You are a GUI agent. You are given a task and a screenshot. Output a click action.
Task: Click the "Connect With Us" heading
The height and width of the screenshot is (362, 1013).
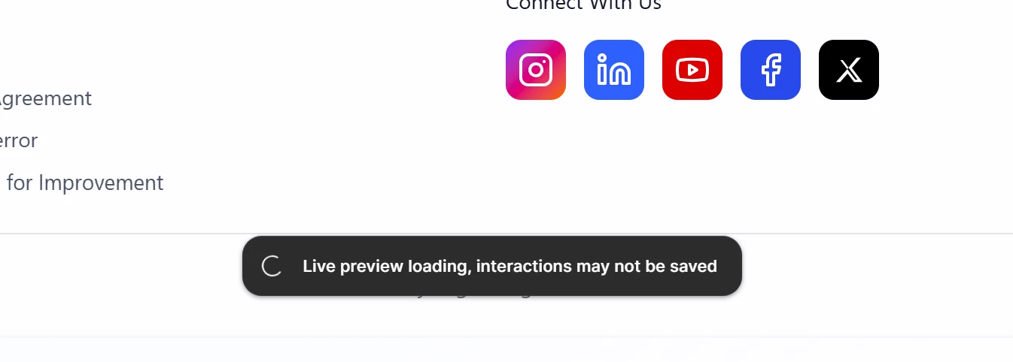(583, 5)
